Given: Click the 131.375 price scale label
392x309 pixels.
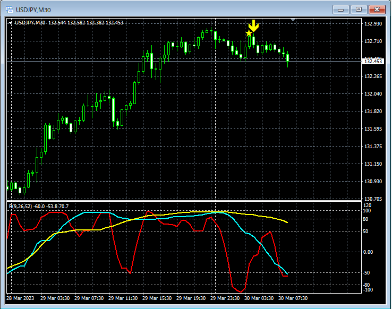Looking at the screenshot, I should (373, 146).
